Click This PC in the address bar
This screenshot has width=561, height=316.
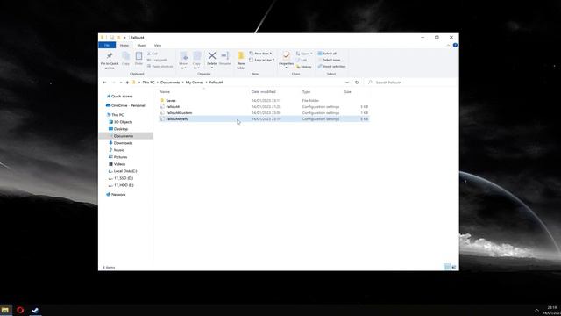pos(148,83)
